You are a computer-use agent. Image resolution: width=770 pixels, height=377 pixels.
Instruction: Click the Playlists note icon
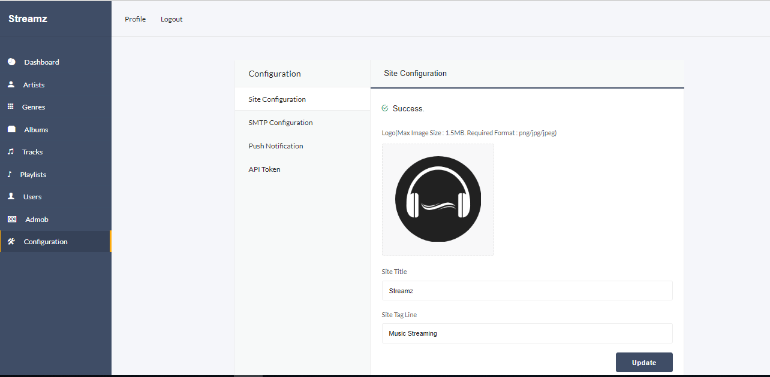click(x=10, y=175)
